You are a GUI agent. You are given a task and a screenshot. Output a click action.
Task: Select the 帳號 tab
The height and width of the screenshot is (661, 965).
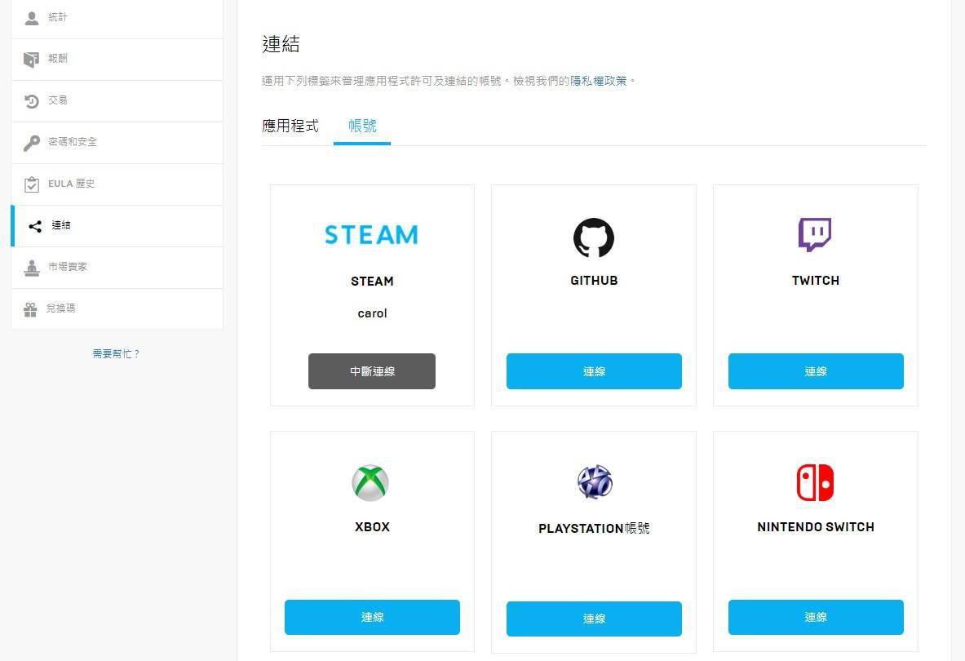(362, 126)
